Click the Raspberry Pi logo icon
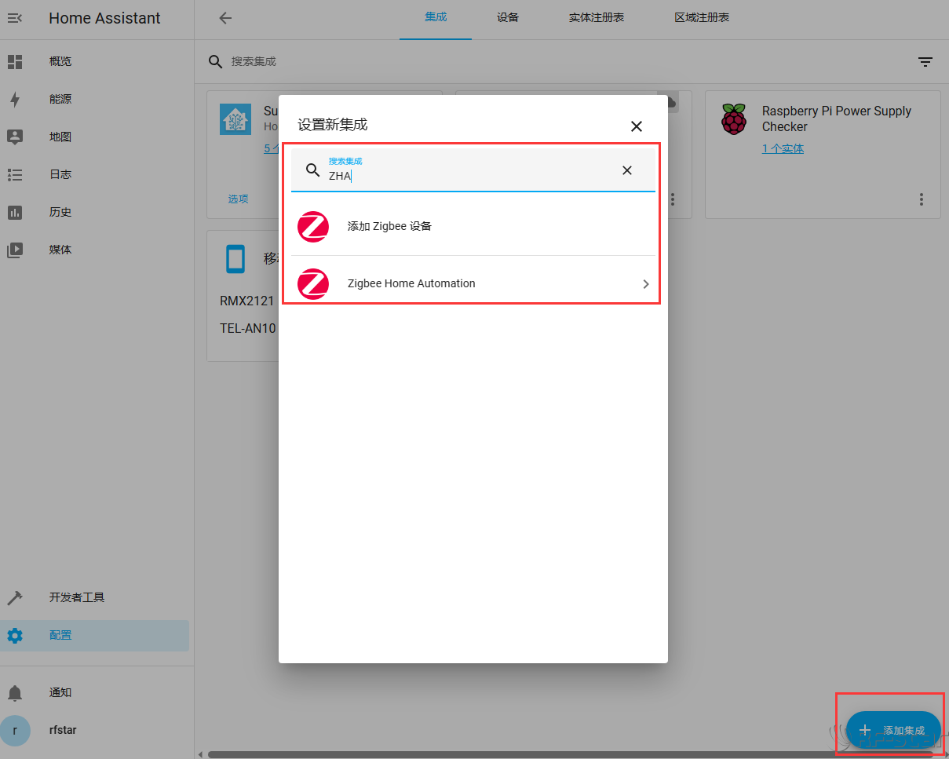 [x=734, y=119]
